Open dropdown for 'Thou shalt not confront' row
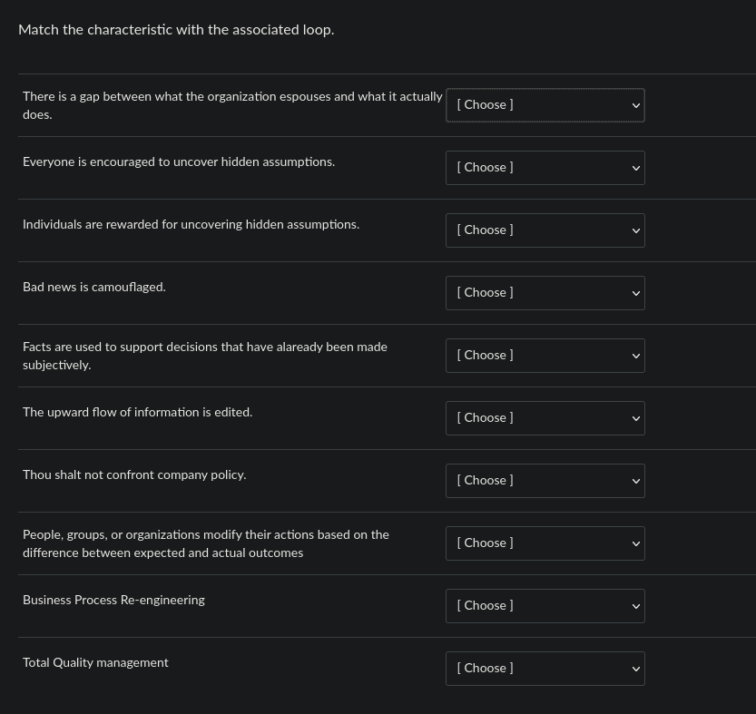756x714 pixels. click(545, 481)
